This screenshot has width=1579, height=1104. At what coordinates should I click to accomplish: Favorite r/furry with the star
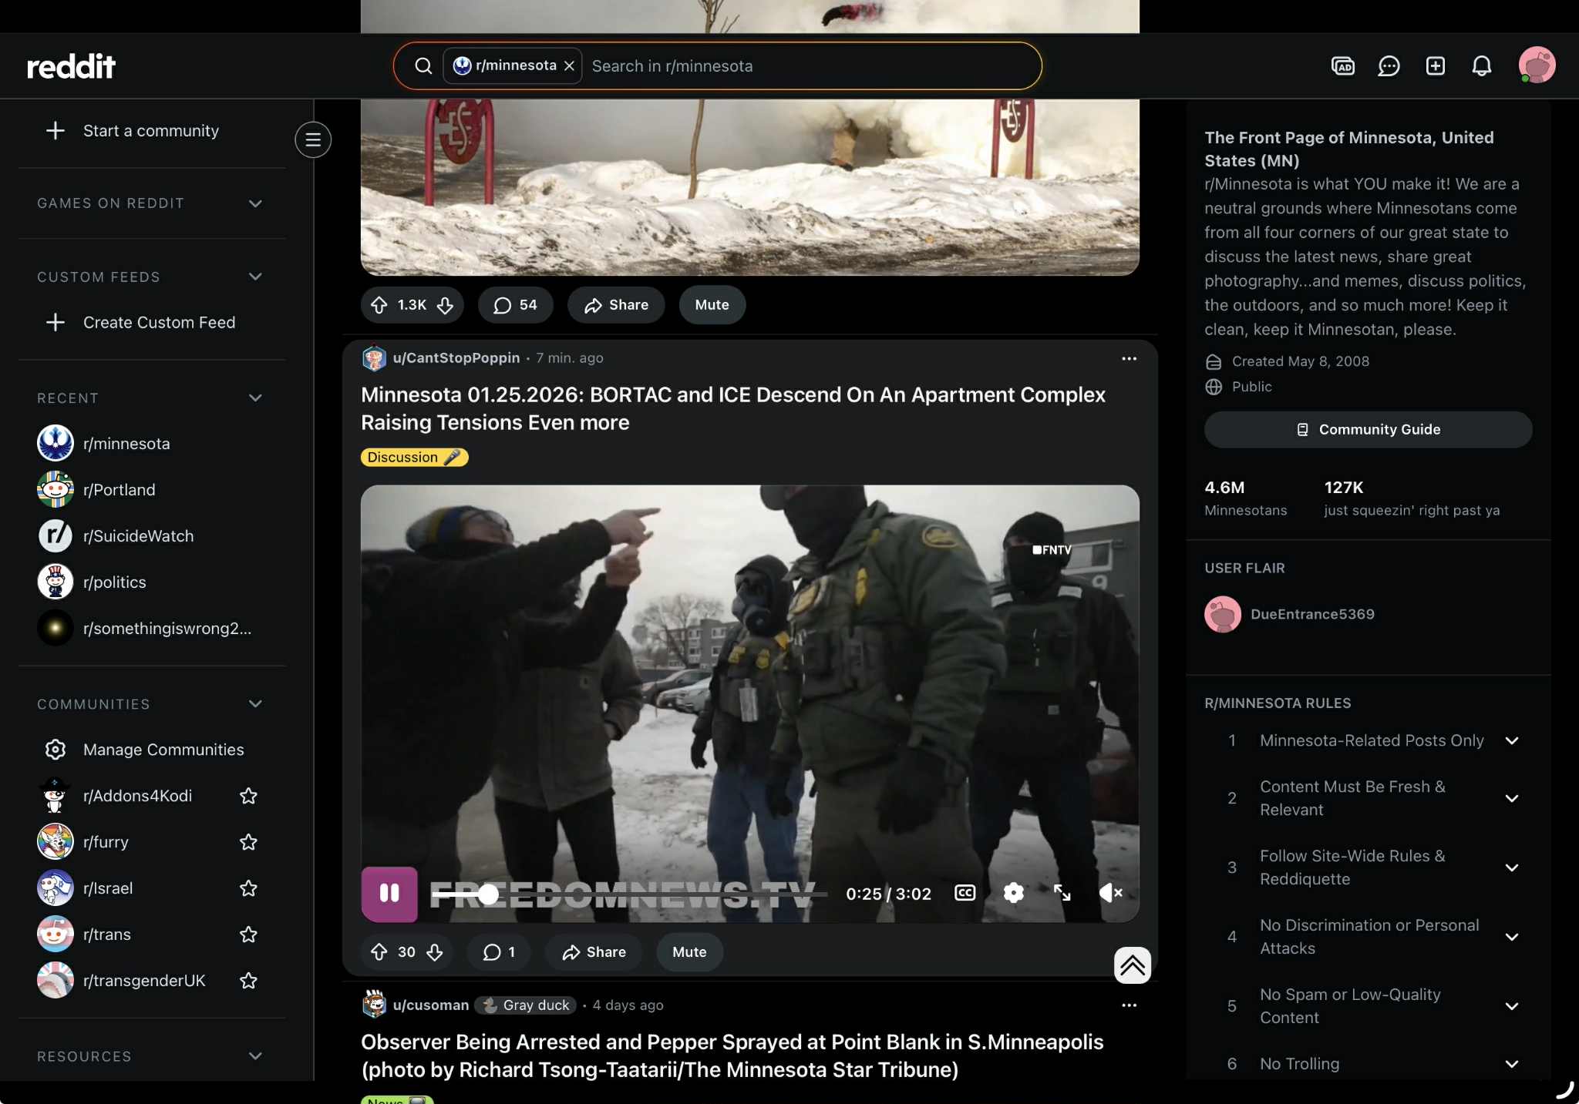coord(248,842)
